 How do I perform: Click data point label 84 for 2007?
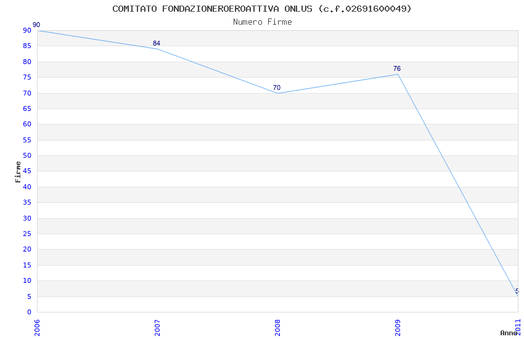tap(157, 43)
